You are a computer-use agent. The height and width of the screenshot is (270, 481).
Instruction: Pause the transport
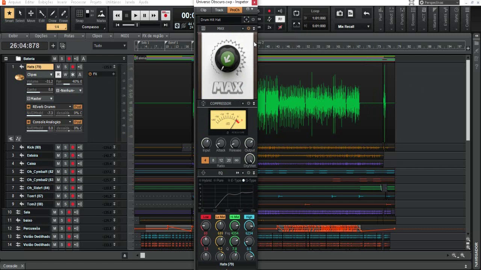coord(144,15)
